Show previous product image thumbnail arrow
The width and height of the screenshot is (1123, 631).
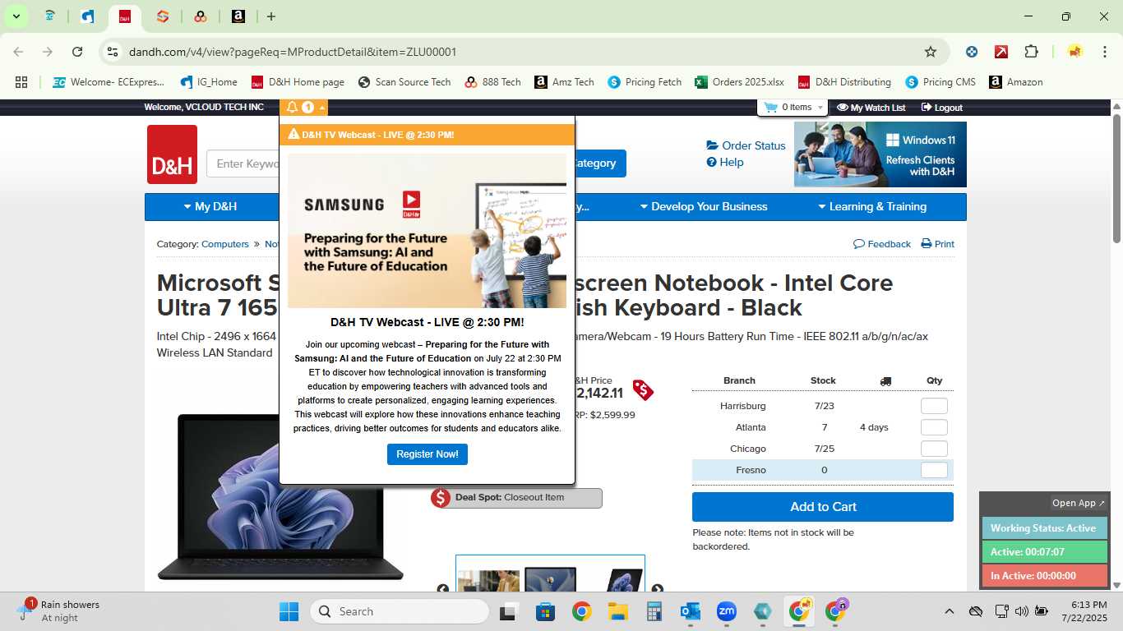442,588
